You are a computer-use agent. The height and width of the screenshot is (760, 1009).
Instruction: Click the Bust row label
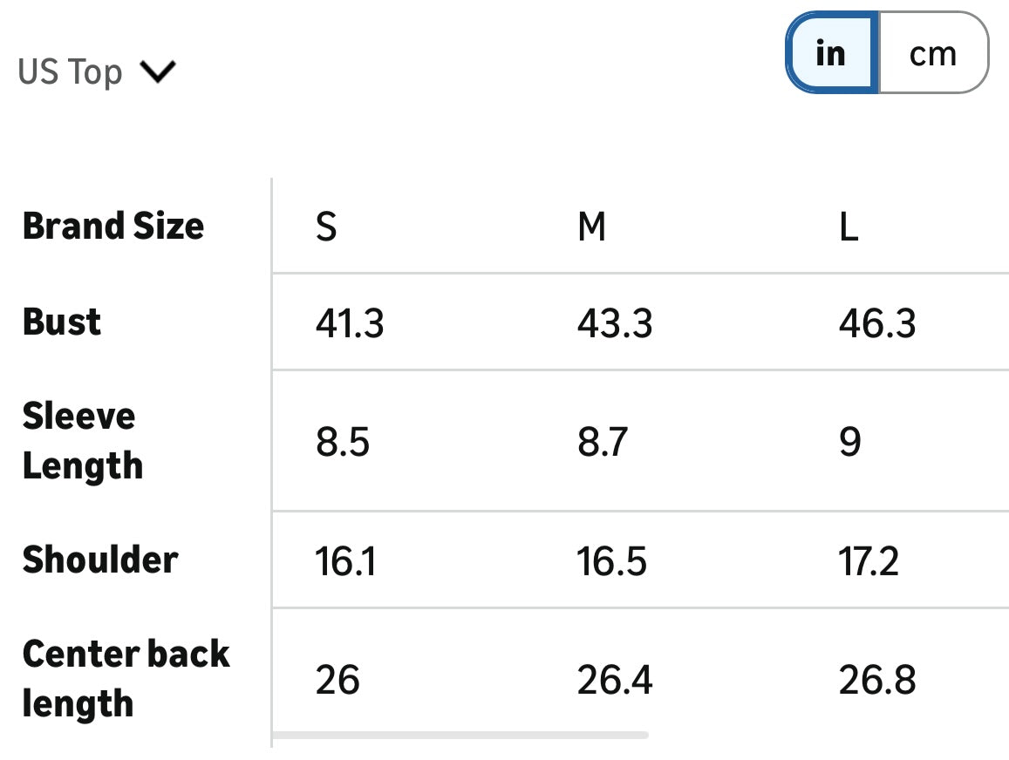pyautogui.click(x=62, y=322)
